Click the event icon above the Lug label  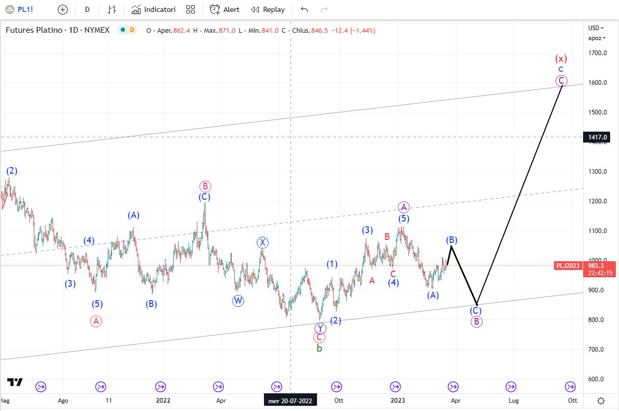click(511, 387)
